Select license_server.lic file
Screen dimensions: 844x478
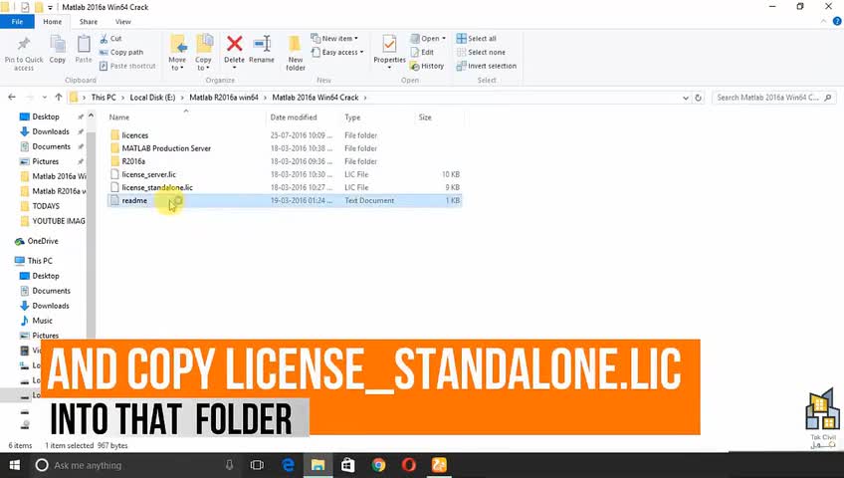pyautogui.click(x=285, y=174)
